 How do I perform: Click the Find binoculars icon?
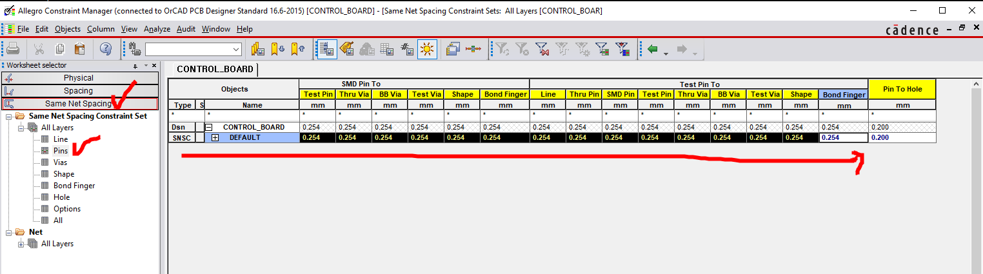click(x=135, y=49)
